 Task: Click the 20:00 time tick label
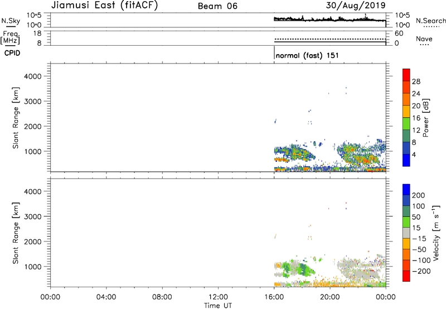(x=329, y=297)
